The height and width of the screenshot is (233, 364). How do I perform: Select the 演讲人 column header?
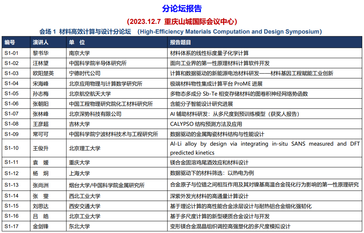40,43
